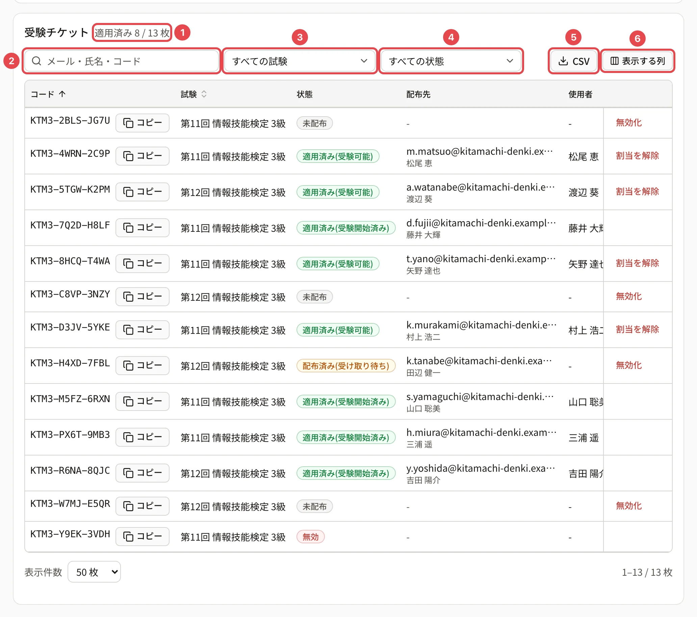Copy code KTM3-Y9EK-3VDH

[x=142, y=537]
